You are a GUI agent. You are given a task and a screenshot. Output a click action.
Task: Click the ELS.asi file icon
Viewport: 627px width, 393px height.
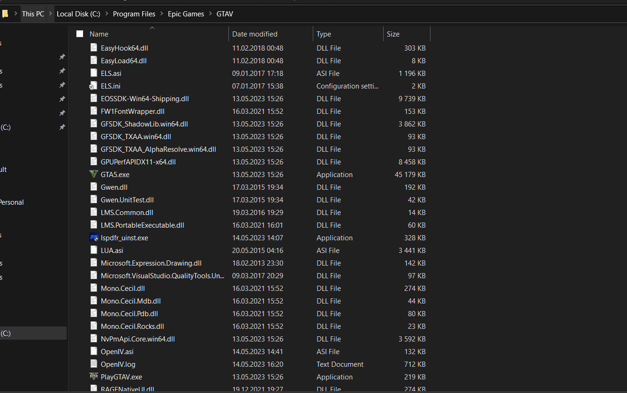(x=93, y=73)
